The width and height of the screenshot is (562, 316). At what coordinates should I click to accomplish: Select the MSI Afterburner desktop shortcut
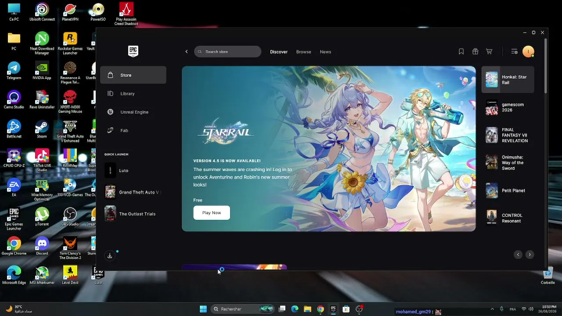42,276
